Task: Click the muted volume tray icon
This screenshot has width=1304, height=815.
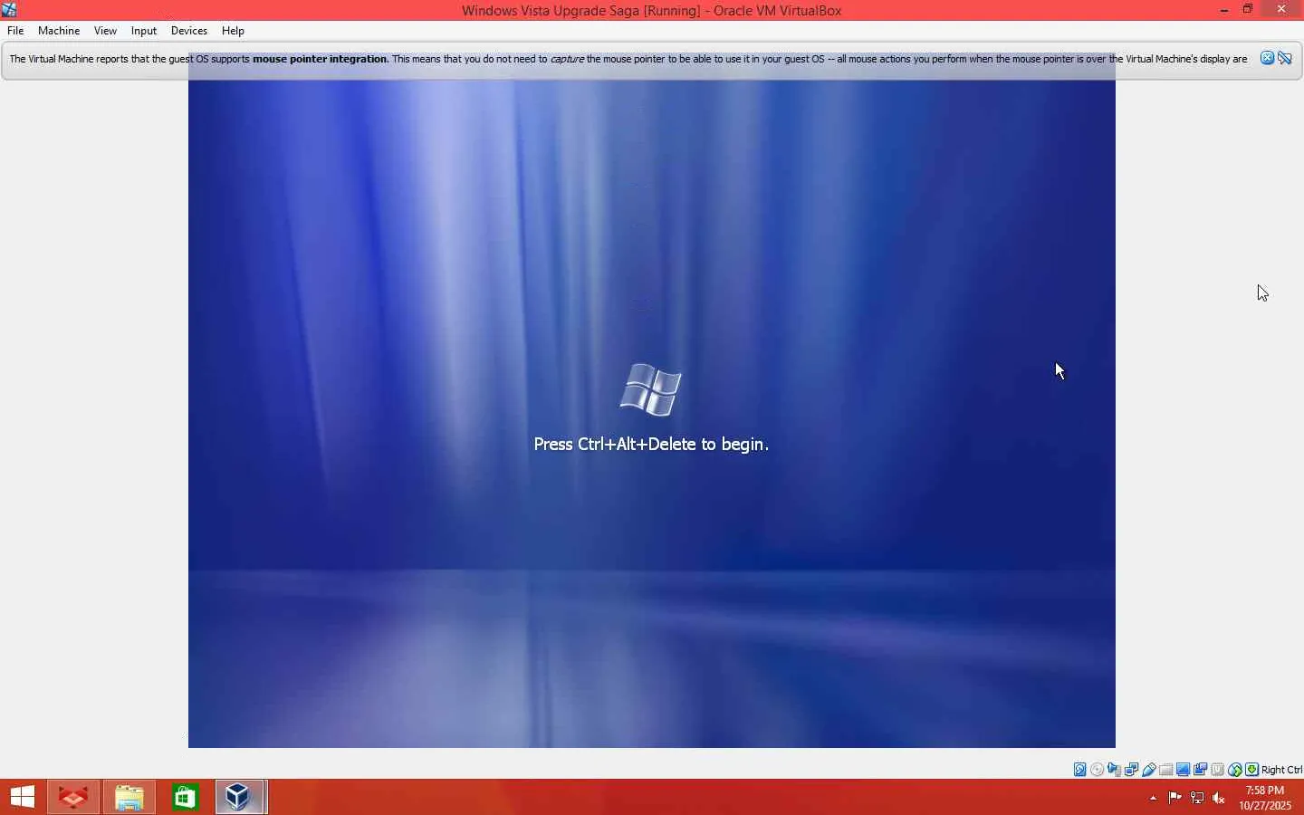Action: coord(1219,798)
